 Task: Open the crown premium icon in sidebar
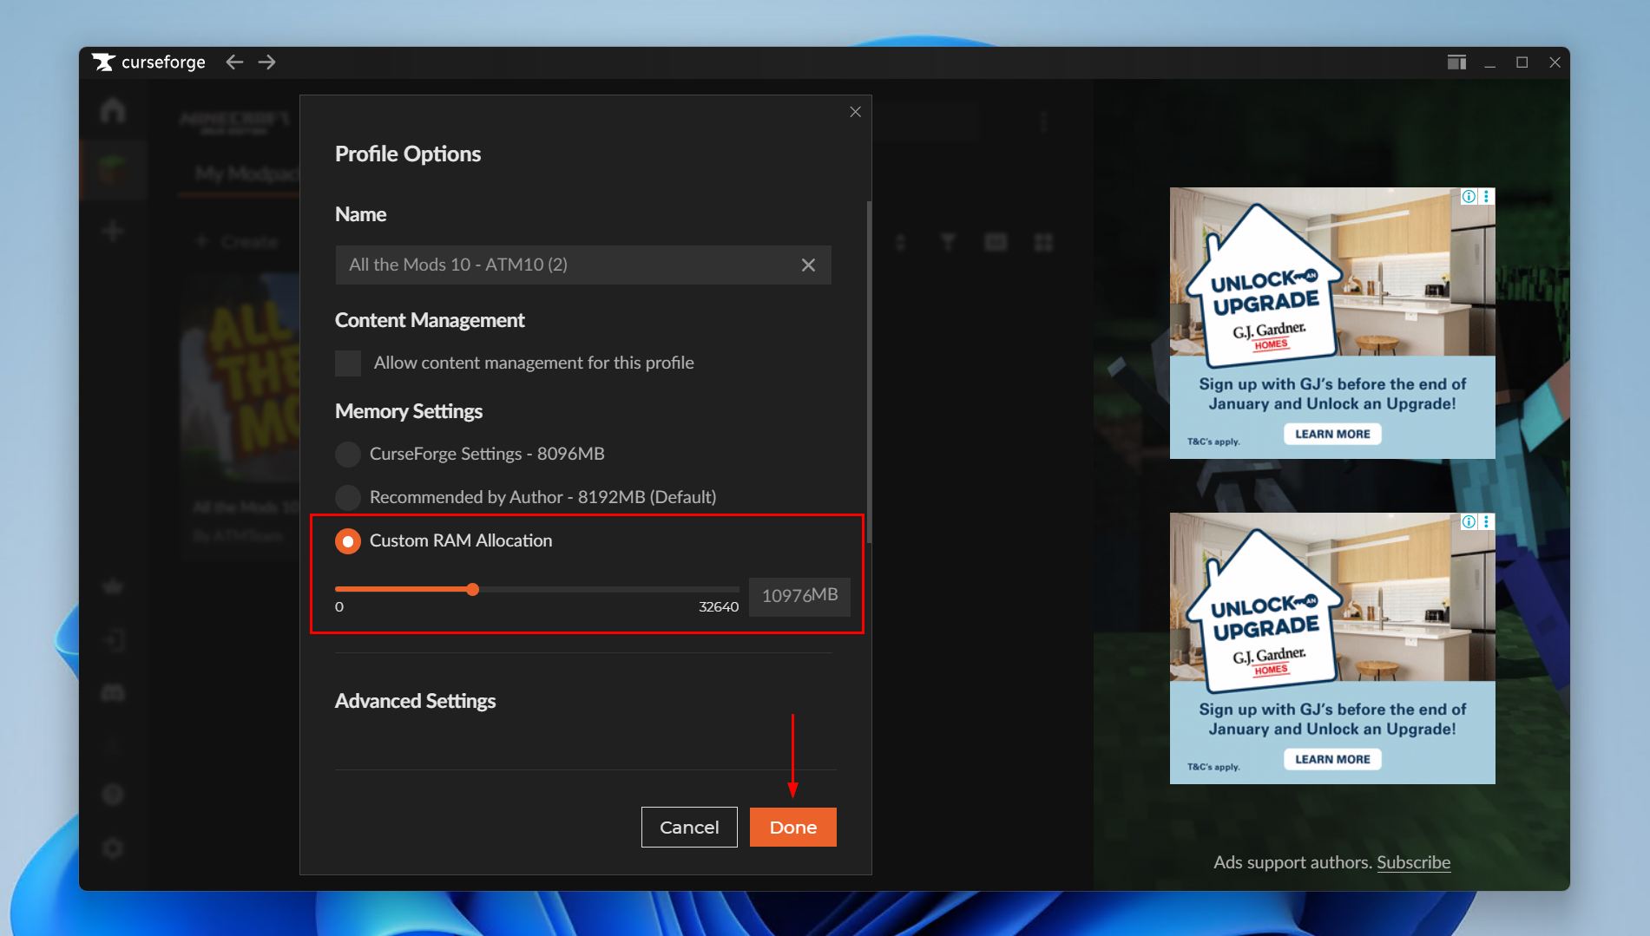(113, 587)
